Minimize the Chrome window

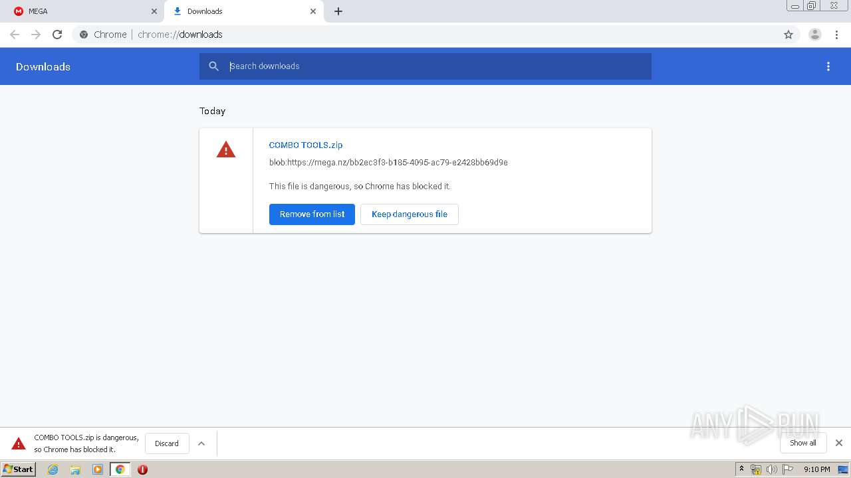point(795,5)
